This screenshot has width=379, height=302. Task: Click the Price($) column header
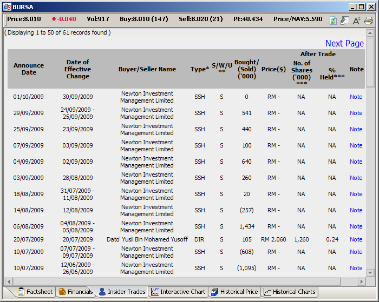[x=273, y=69]
